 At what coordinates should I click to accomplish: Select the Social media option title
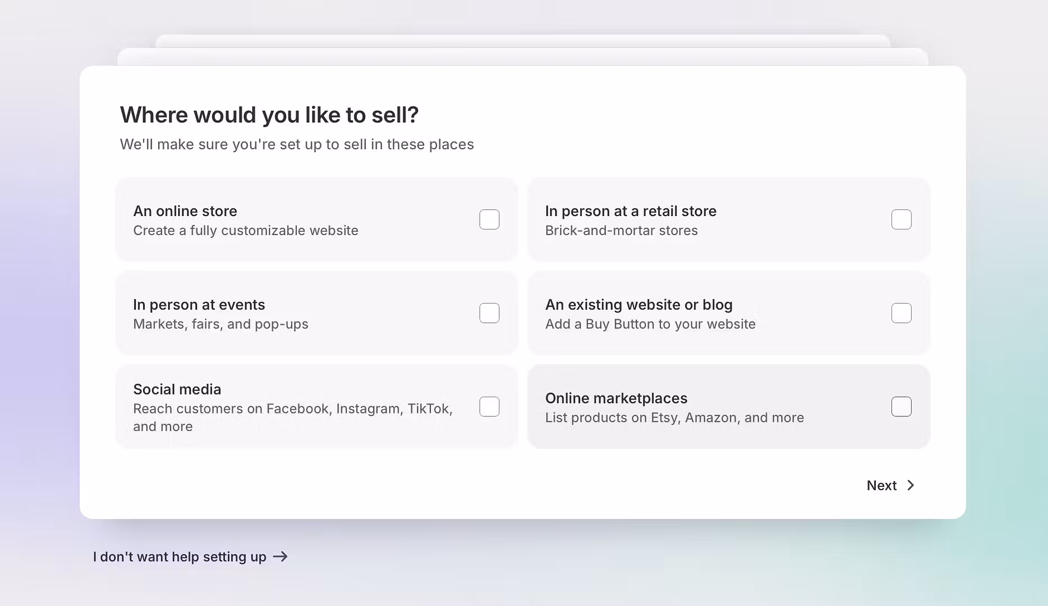[x=177, y=389]
